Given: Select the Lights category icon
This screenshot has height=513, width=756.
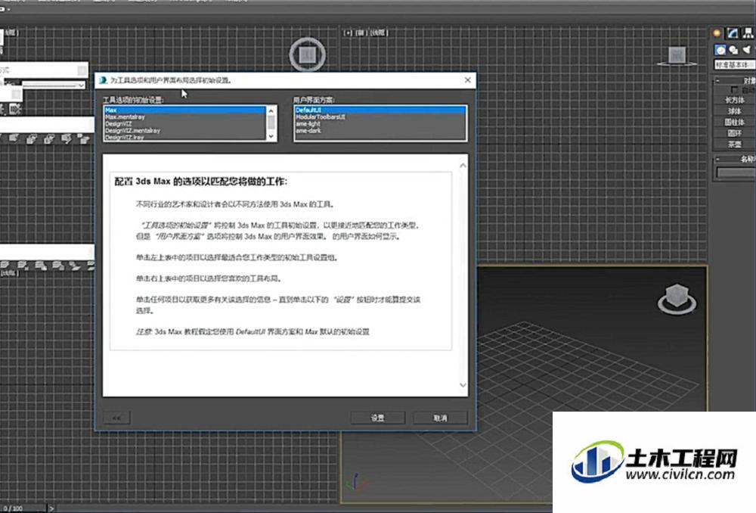Looking at the screenshot, I should (746, 50).
